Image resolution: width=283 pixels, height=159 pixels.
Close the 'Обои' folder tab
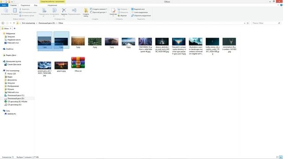[11, 28]
